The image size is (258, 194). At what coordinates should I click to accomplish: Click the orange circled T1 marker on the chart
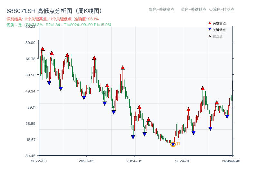[x=173, y=144]
